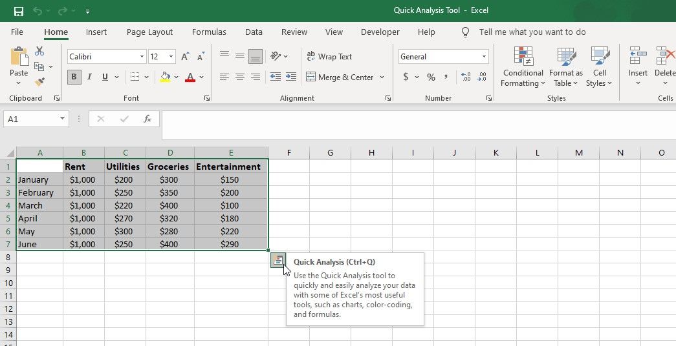This screenshot has height=346, width=676.
Task: Open the font name Calibri dropdown
Action: pos(142,57)
